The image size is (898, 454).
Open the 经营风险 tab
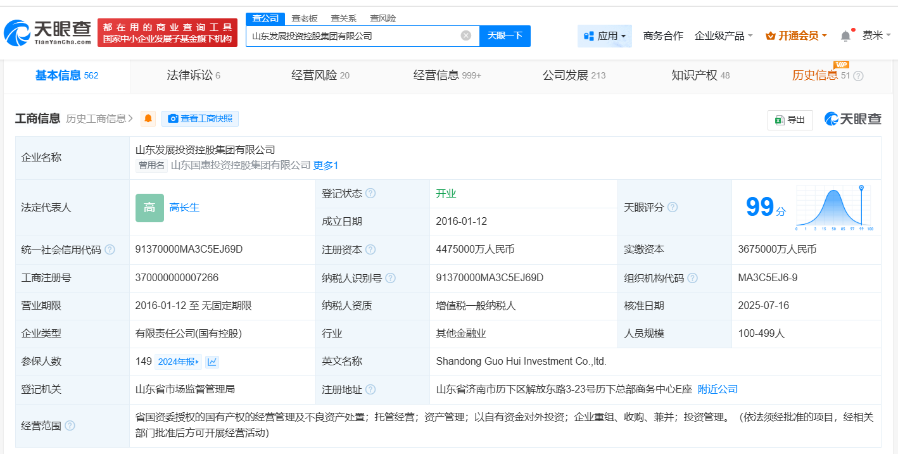[x=320, y=75]
